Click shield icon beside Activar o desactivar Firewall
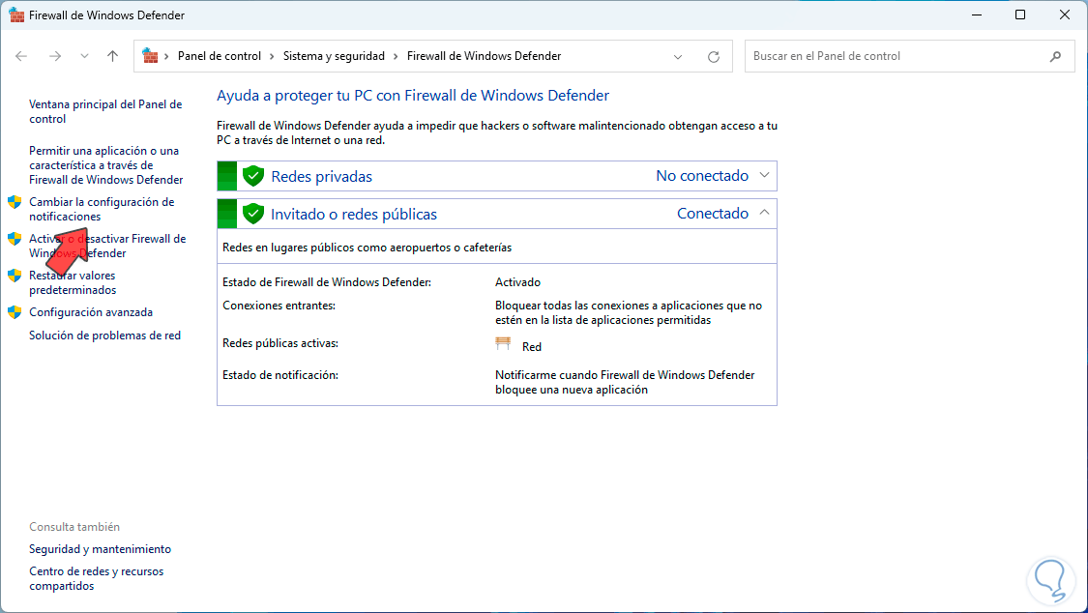The height and width of the screenshot is (613, 1088). point(15,239)
